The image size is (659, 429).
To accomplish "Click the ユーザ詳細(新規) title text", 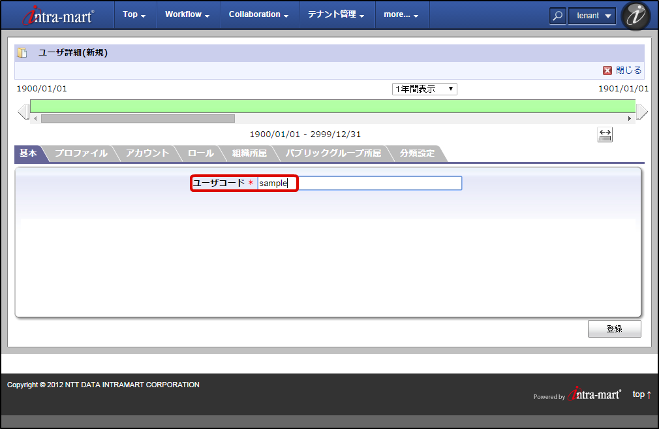I will (x=73, y=53).
